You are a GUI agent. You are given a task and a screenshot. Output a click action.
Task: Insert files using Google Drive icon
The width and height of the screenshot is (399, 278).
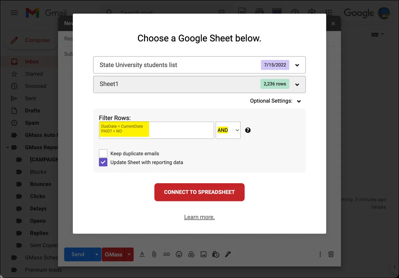click(191, 254)
